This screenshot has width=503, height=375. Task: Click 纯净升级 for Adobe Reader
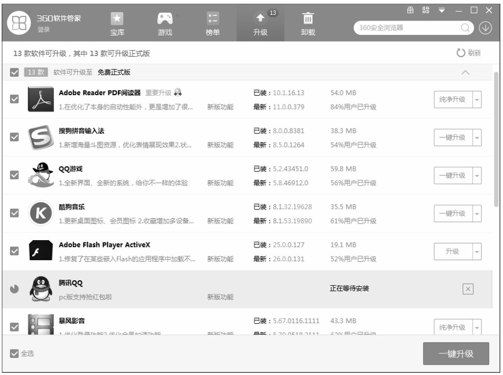(x=453, y=99)
